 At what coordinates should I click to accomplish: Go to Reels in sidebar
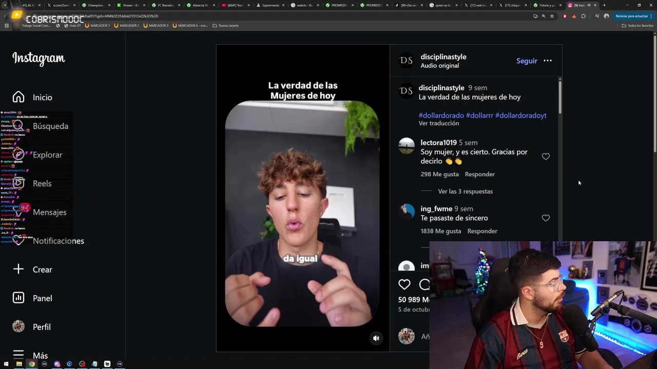tap(32, 183)
